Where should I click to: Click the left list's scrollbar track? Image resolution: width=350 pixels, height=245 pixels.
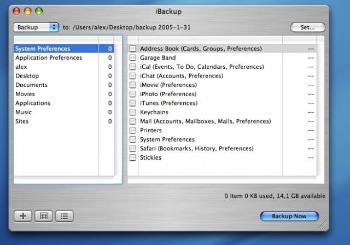coord(118,110)
